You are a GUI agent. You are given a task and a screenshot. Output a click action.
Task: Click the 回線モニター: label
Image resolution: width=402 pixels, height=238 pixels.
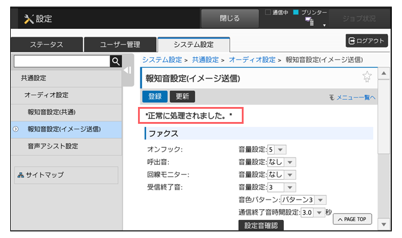pyautogui.click(x=168, y=175)
